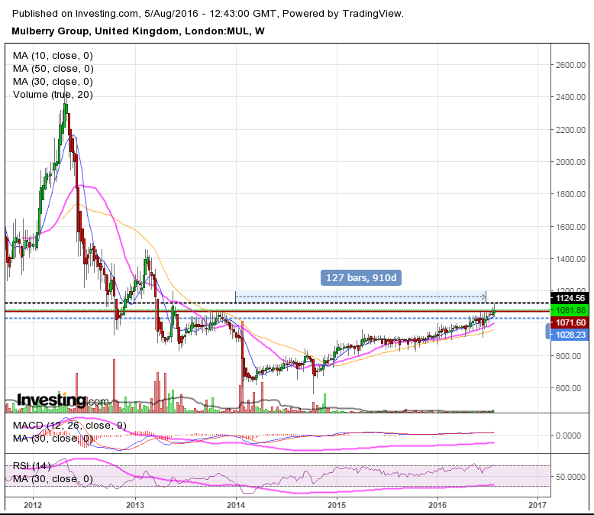Click the 1400.00 price axis label
The image size is (594, 515).
click(x=570, y=259)
